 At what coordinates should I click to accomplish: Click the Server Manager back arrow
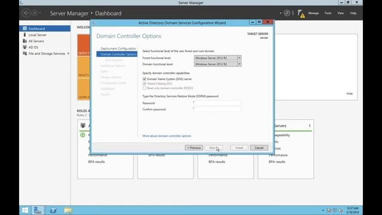(26, 13)
